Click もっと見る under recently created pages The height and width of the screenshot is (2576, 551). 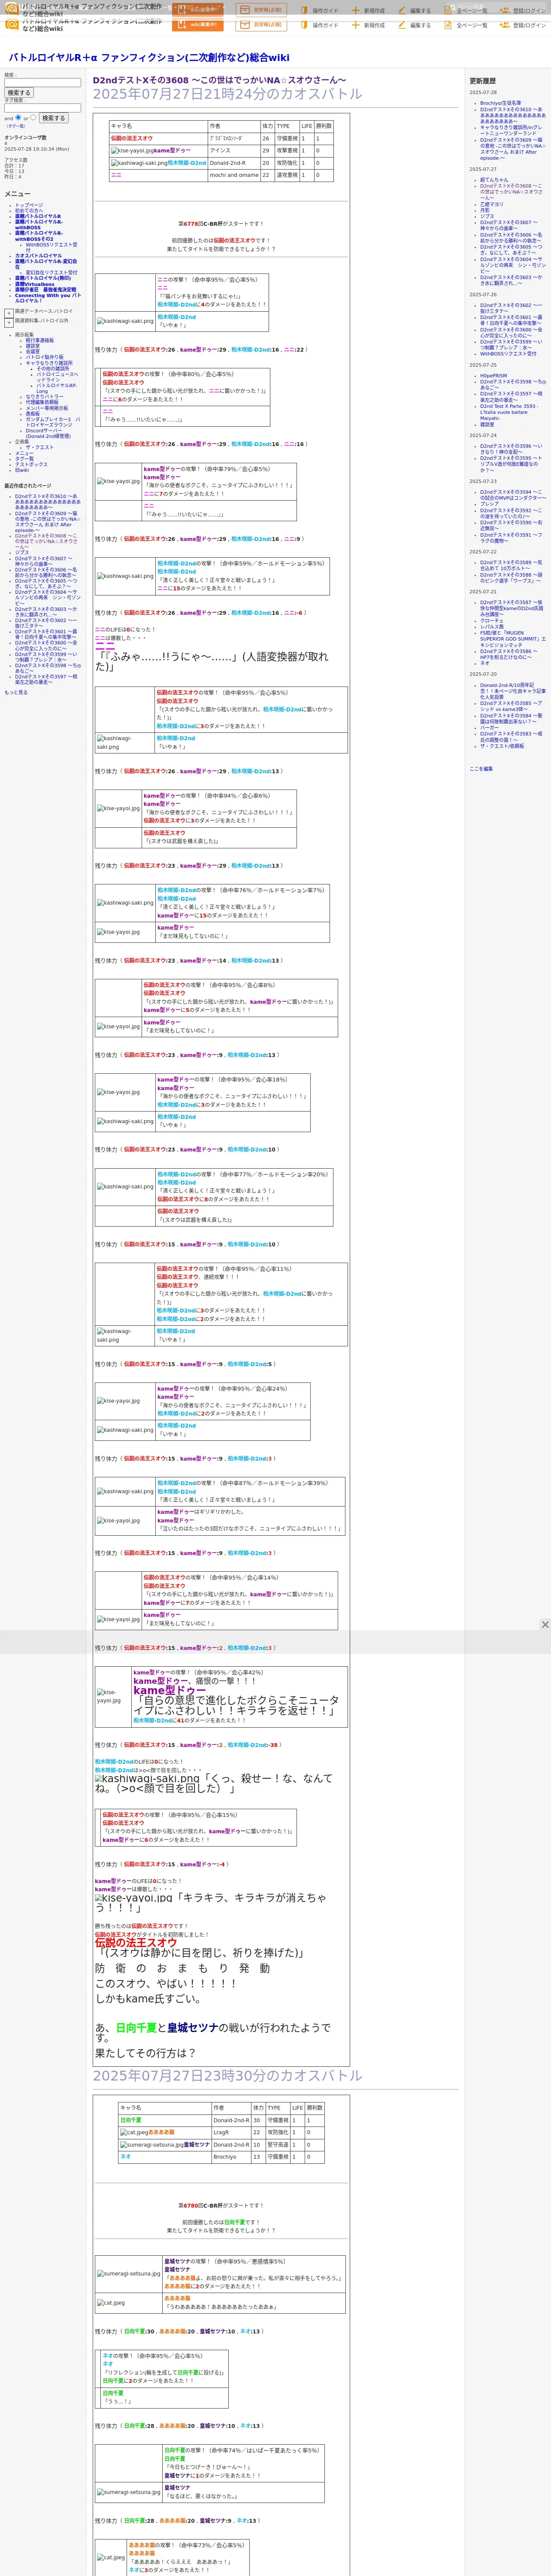coord(16,692)
